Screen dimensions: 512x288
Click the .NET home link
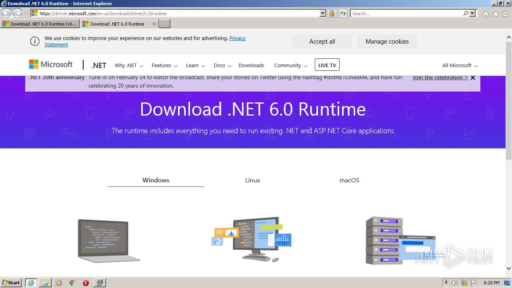99,65
